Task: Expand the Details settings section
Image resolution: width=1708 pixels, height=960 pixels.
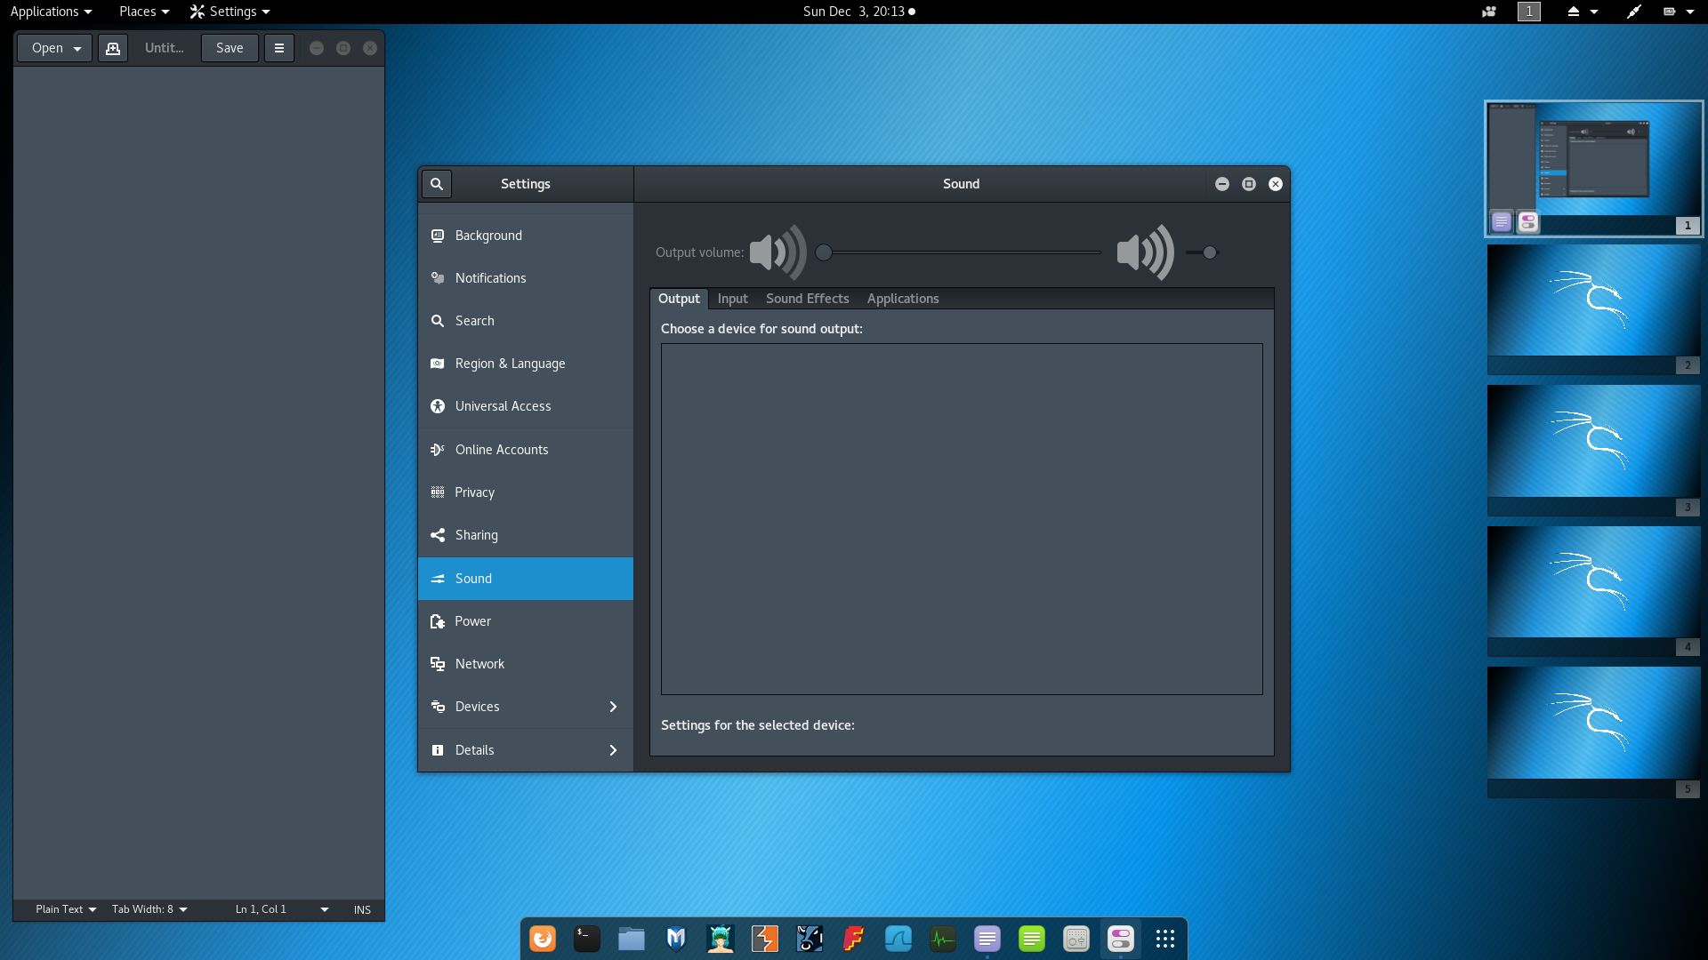Action: coord(525,750)
